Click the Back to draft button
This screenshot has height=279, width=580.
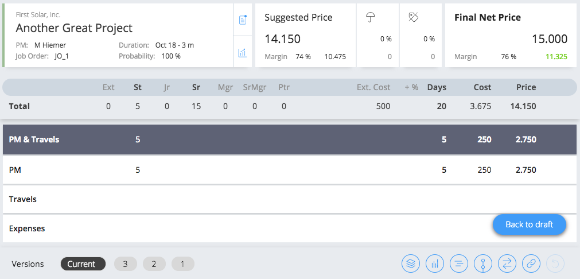click(530, 224)
